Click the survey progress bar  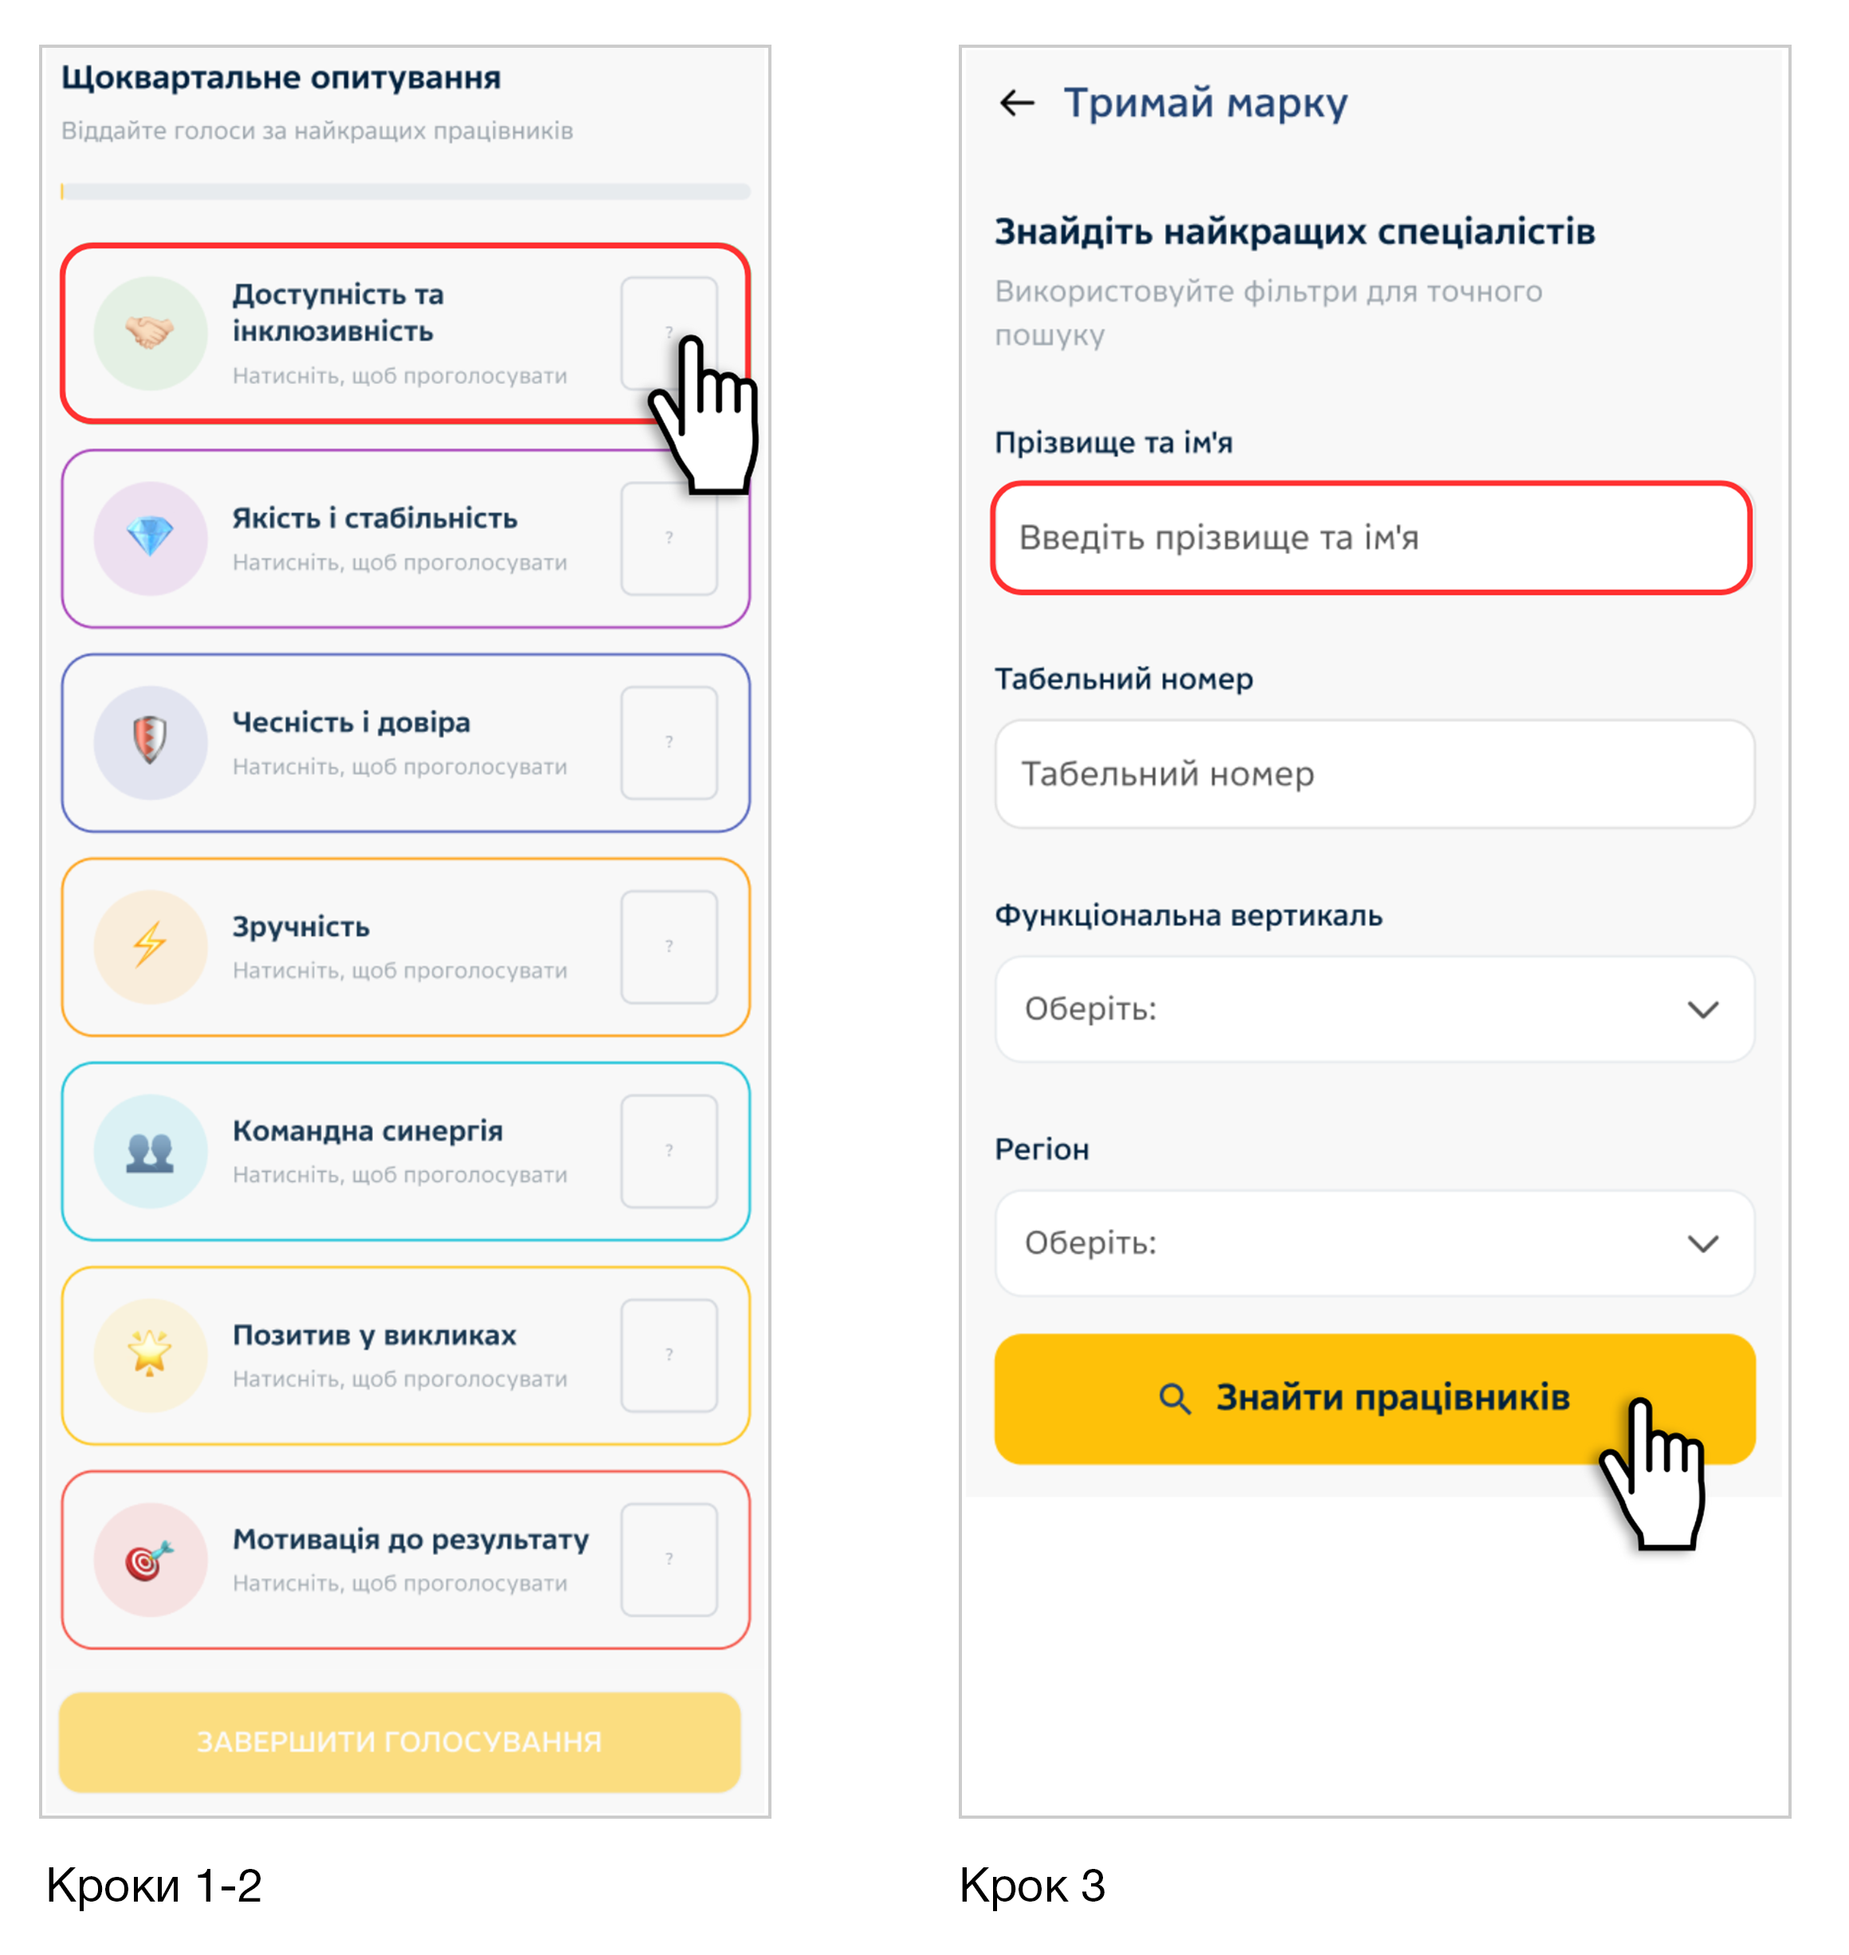point(405,191)
